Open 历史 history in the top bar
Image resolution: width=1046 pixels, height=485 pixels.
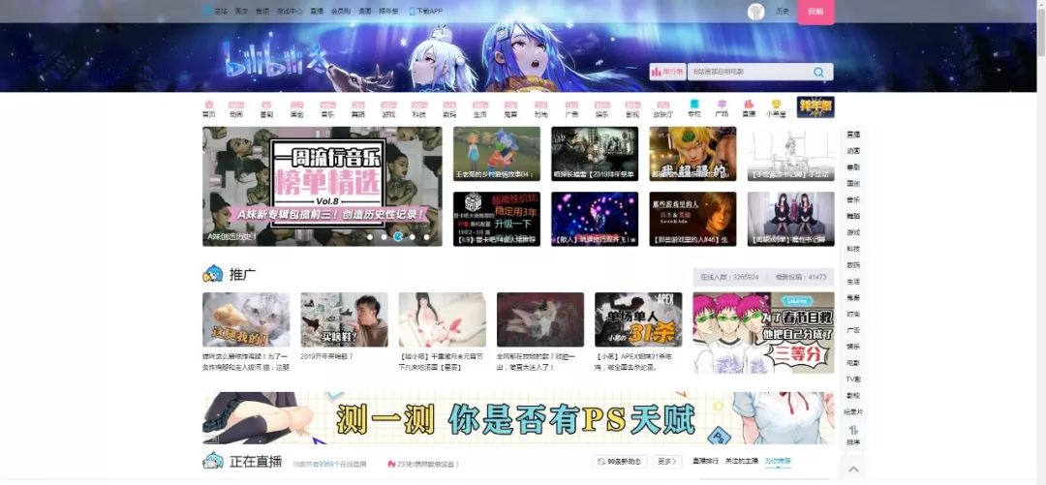coord(783,12)
